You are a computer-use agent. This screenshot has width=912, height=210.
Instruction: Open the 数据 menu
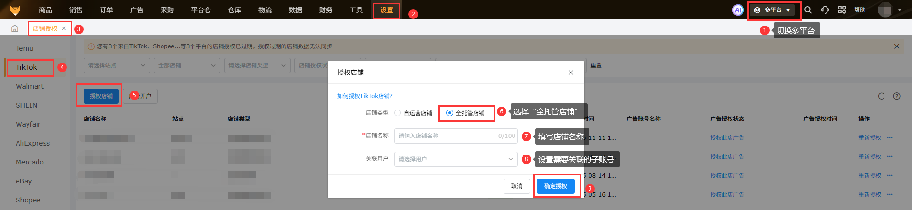point(295,10)
